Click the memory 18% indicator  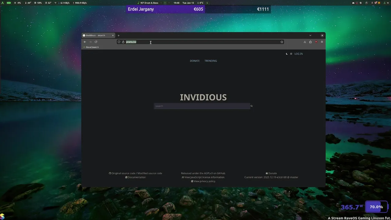click(x=38, y=3)
